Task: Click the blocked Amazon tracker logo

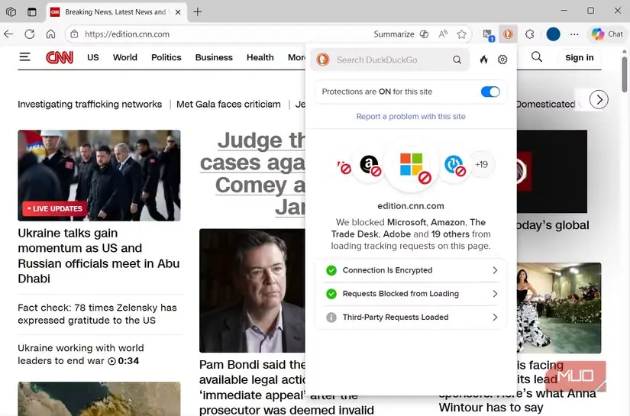Action: coord(370,165)
